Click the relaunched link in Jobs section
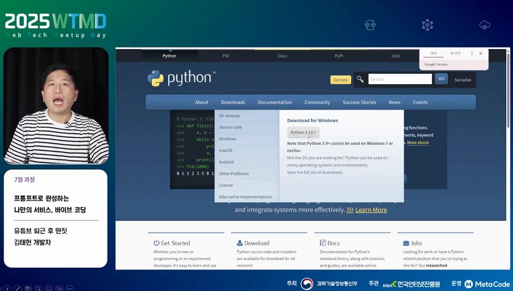The width and height of the screenshot is (513, 291). coord(436,266)
